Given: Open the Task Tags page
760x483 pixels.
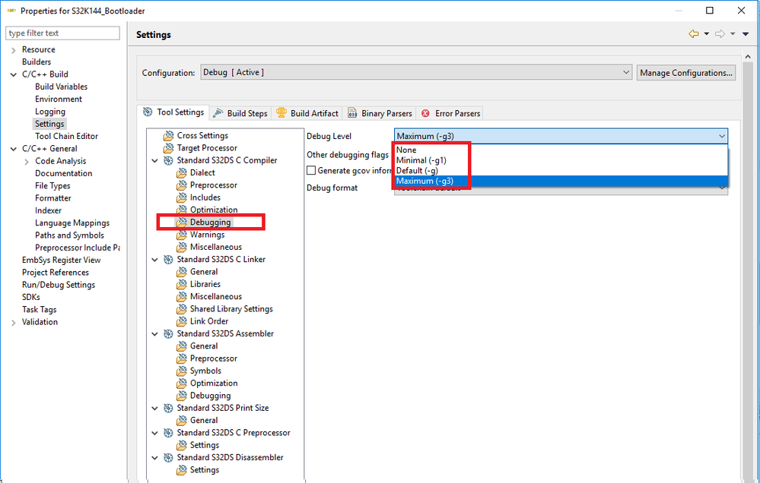Looking at the screenshot, I should tap(39, 309).
